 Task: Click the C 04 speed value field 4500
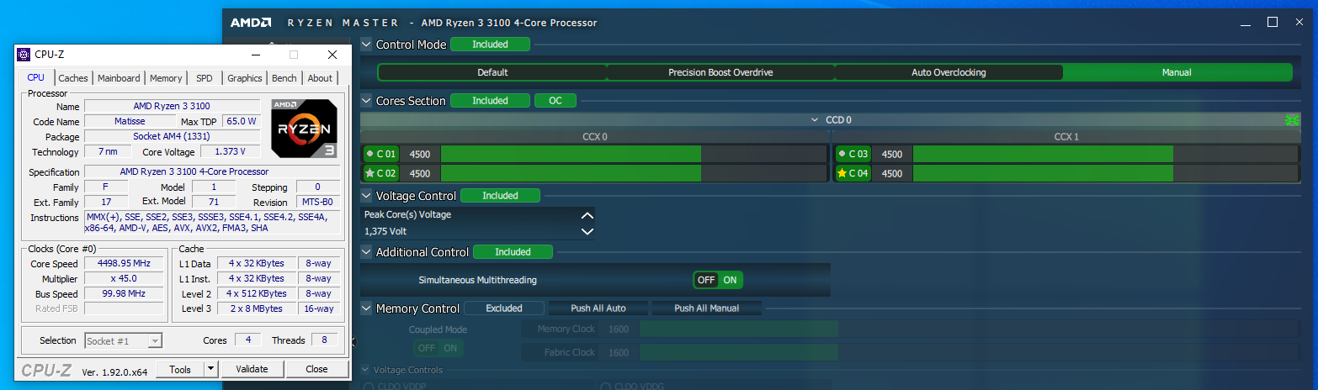pos(892,173)
